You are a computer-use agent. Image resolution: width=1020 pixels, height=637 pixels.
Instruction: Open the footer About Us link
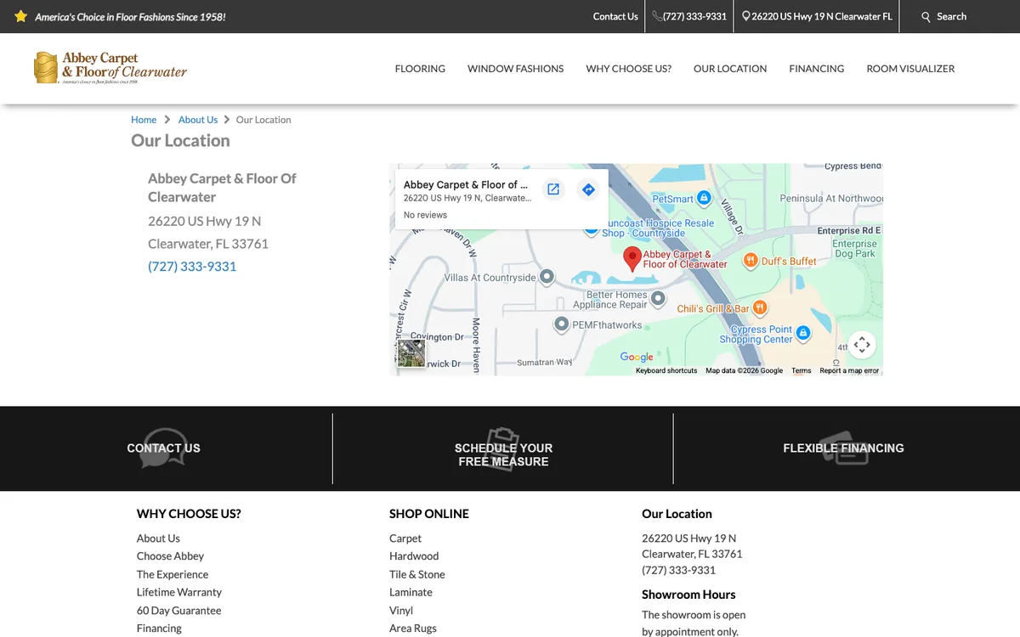158,538
